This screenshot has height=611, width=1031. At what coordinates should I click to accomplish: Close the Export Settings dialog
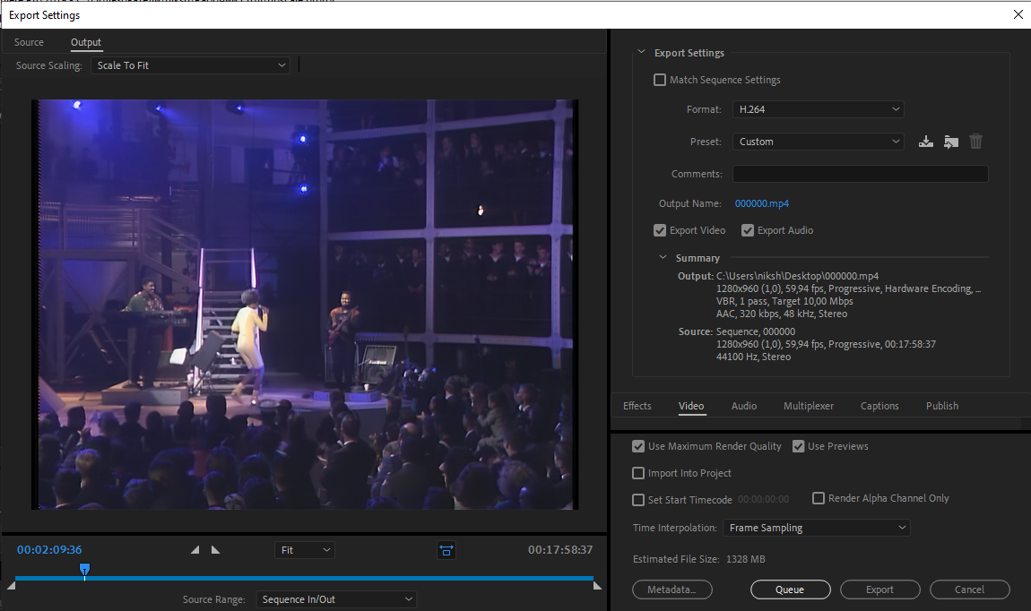[x=1018, y=14]
